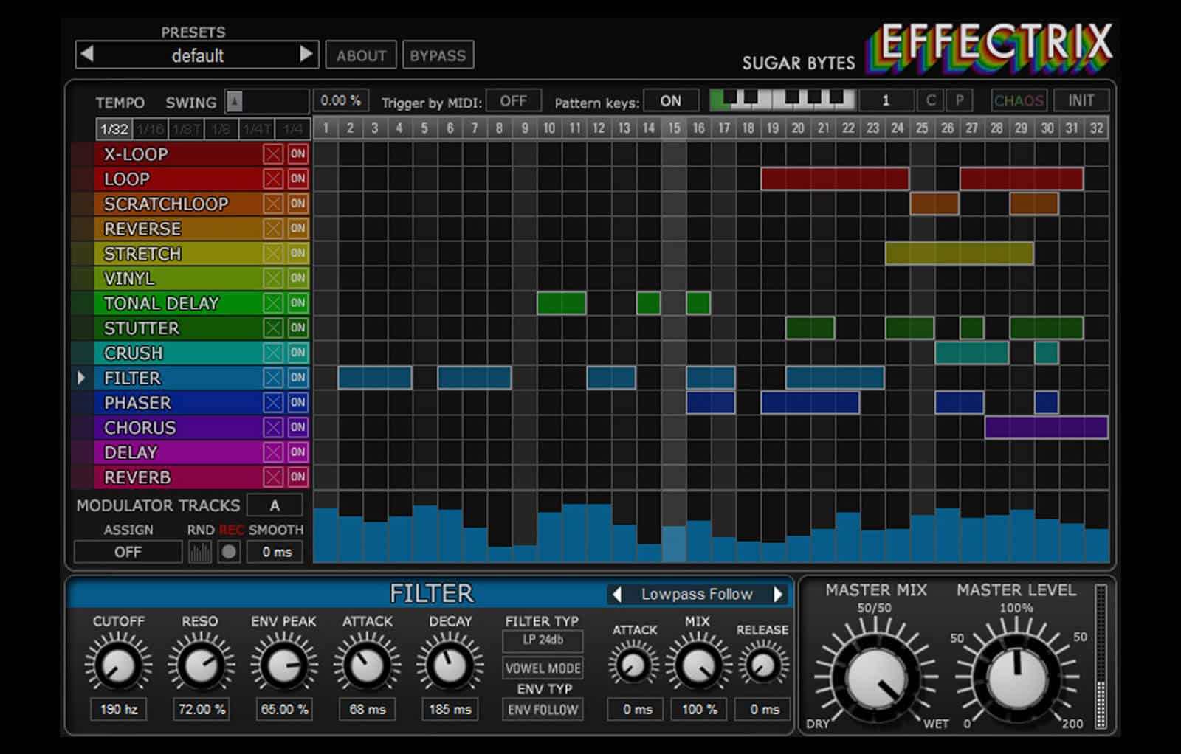Toggle VINYL effect ON button

[x=297, y=278]
